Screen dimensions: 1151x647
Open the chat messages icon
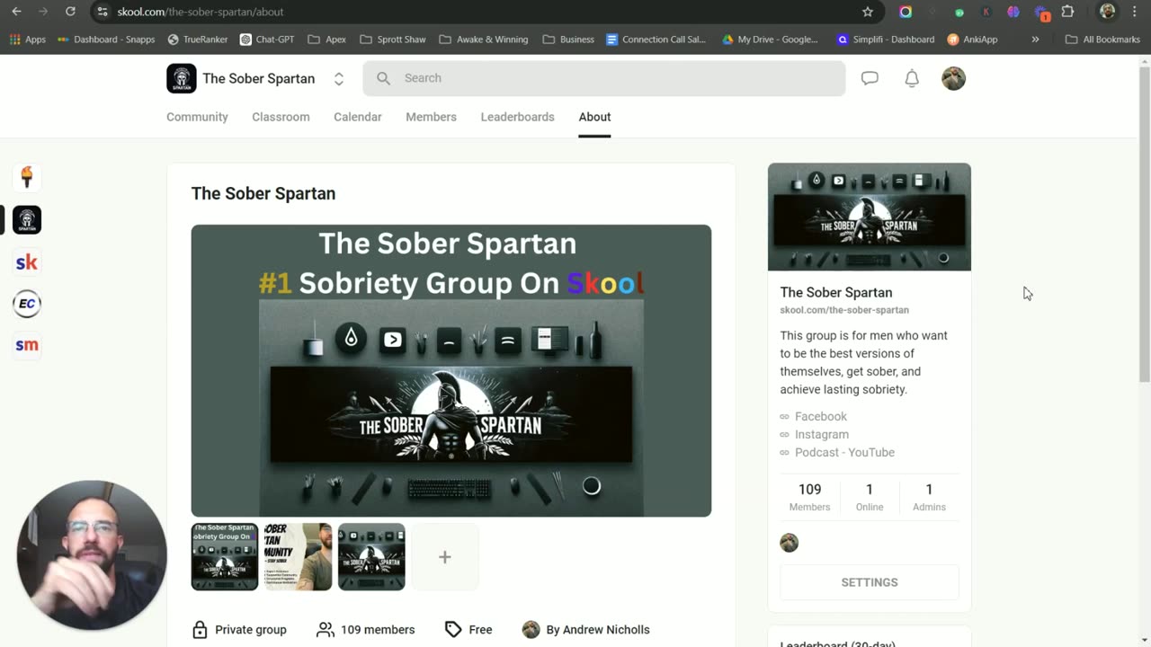tap(870, 78)
